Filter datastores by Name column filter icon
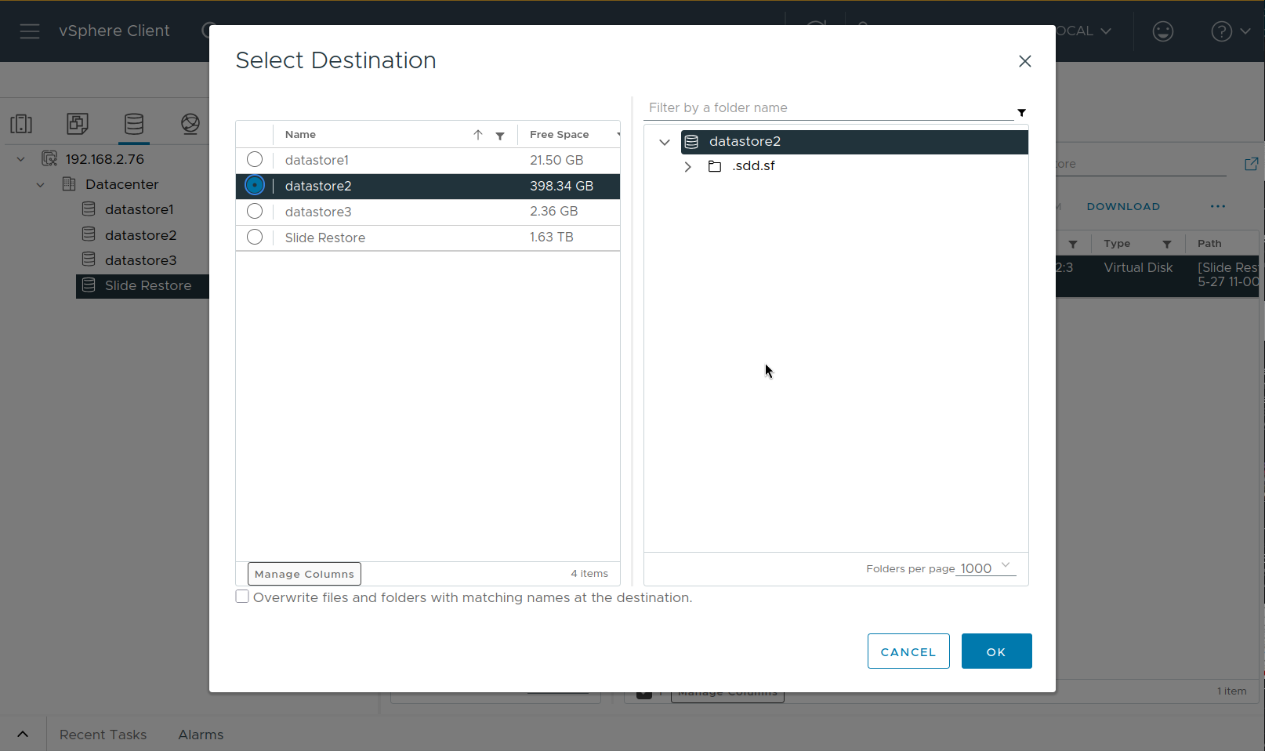This screenshot has width=1265, height=751. [x=500, y=136]
